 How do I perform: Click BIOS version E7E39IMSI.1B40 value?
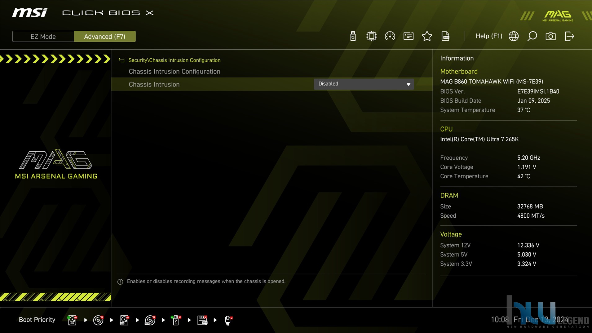coord(538,91)
